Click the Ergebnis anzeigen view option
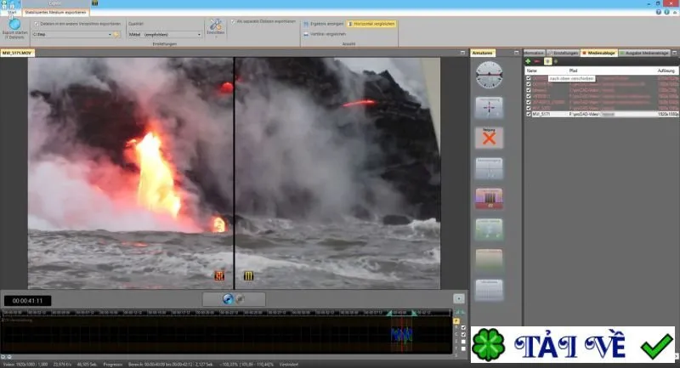This screenshot has height=368, width=680. [324, 24]
